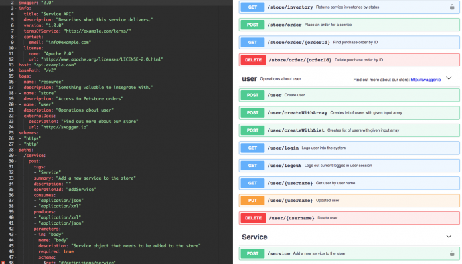Fold the schema block at line 47
The height and width of the screenshot is (264, 462).
pyautogui.click(x=16, y=257)
